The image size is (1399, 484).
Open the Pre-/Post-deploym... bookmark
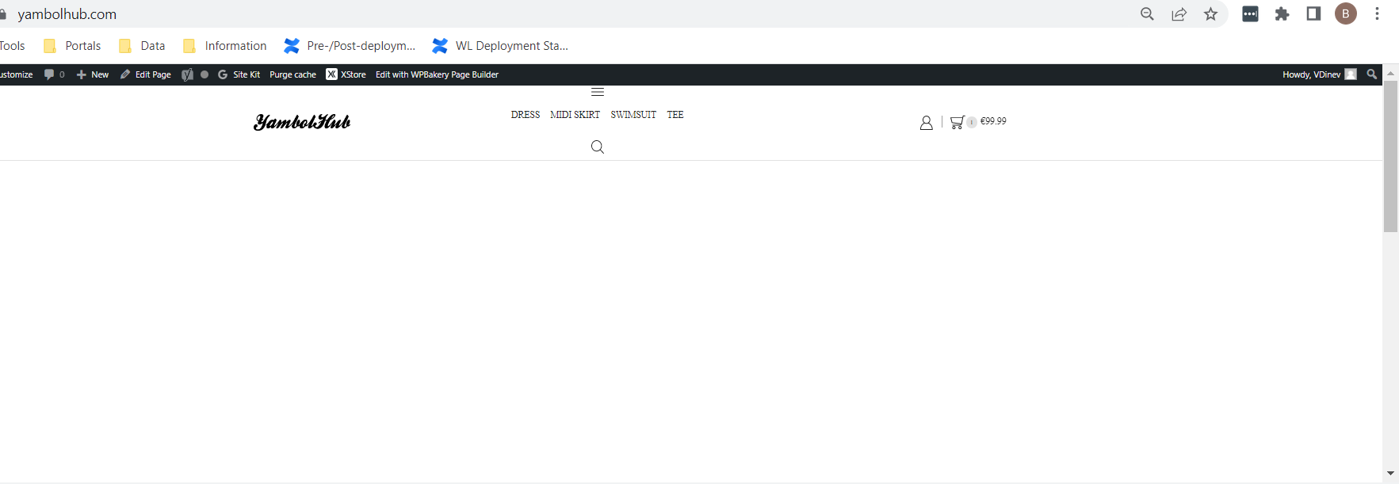pos(350,46)
